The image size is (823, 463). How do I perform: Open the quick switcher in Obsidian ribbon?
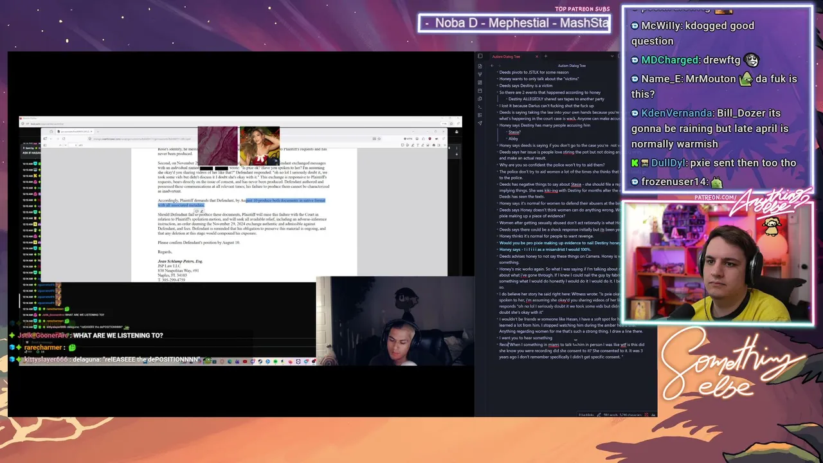480,66
